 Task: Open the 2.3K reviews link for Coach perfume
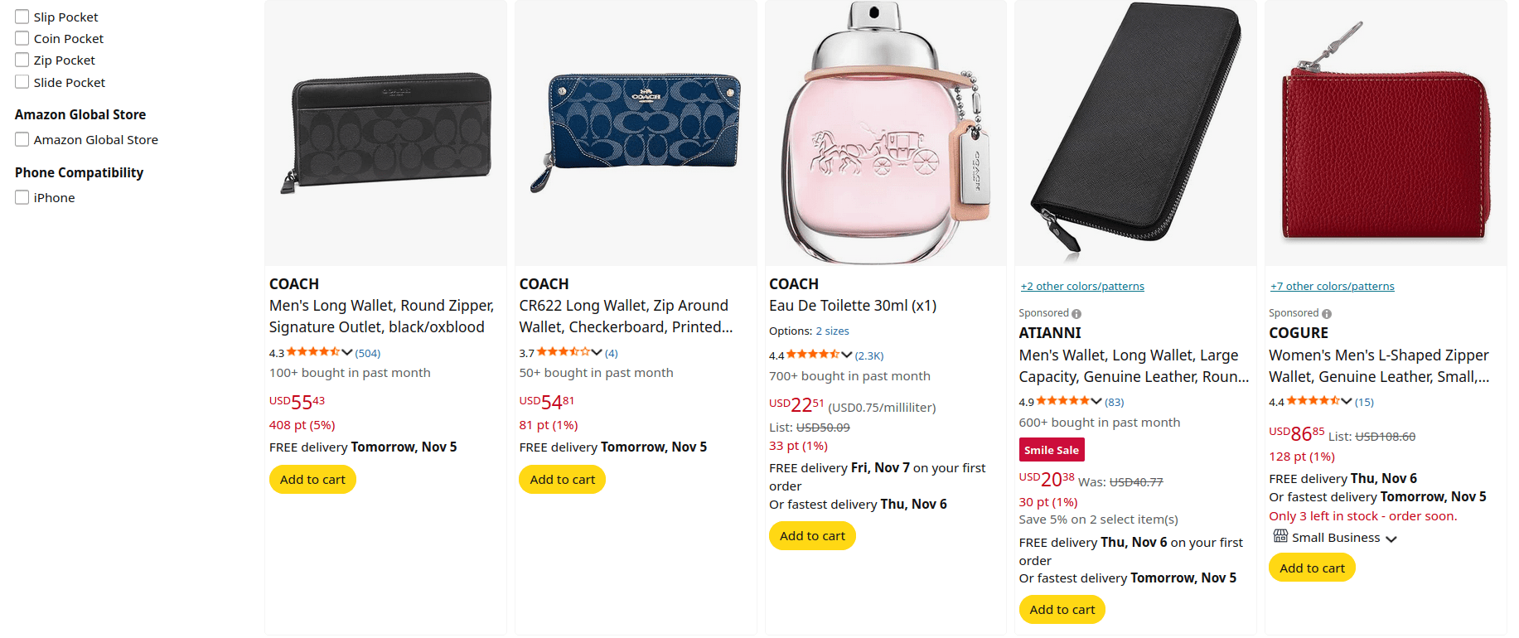869,355
